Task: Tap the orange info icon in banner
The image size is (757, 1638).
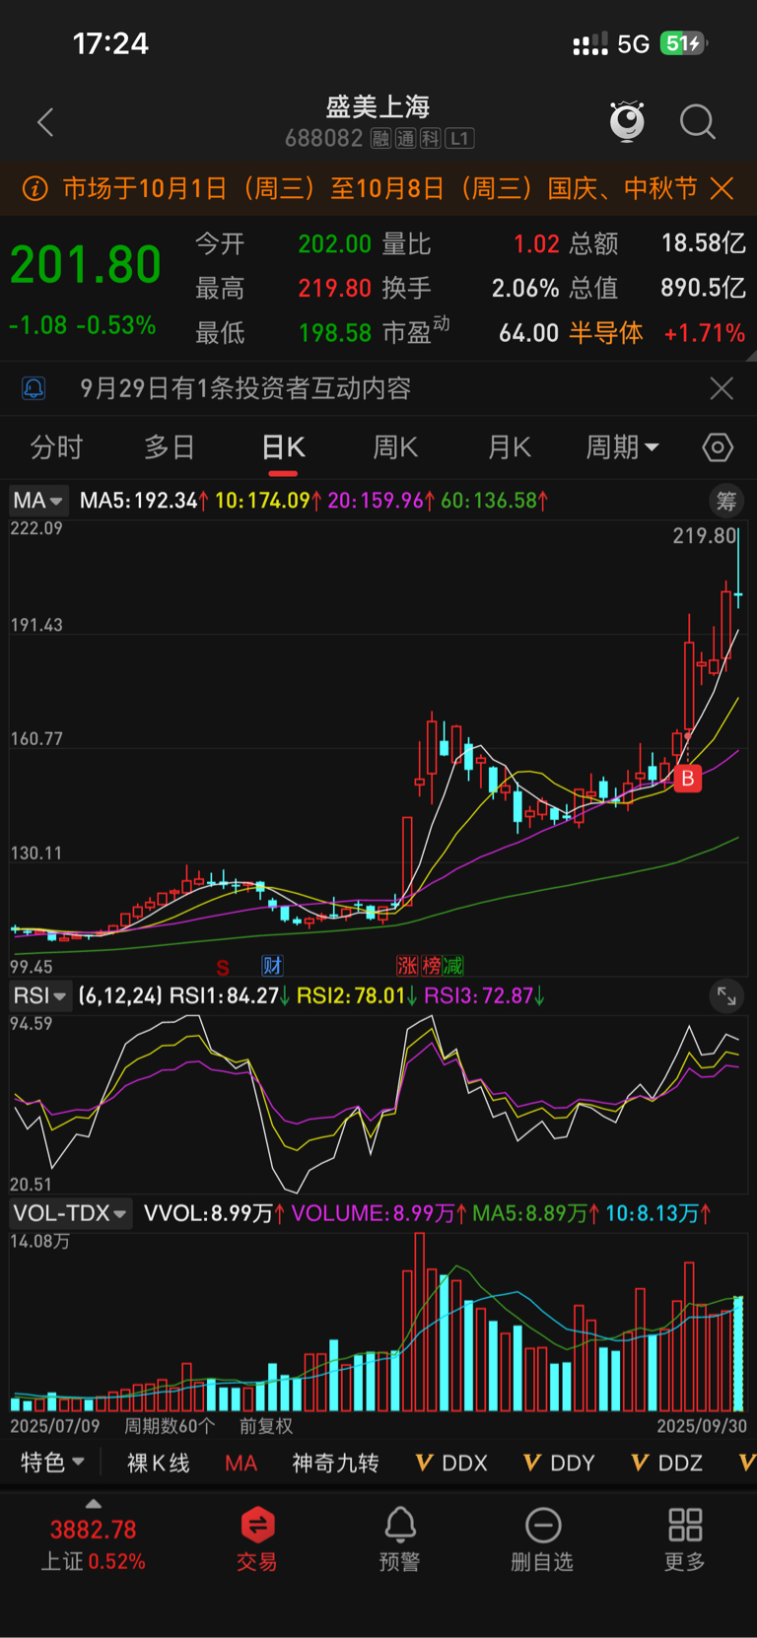Action: [x=34, y=188]
